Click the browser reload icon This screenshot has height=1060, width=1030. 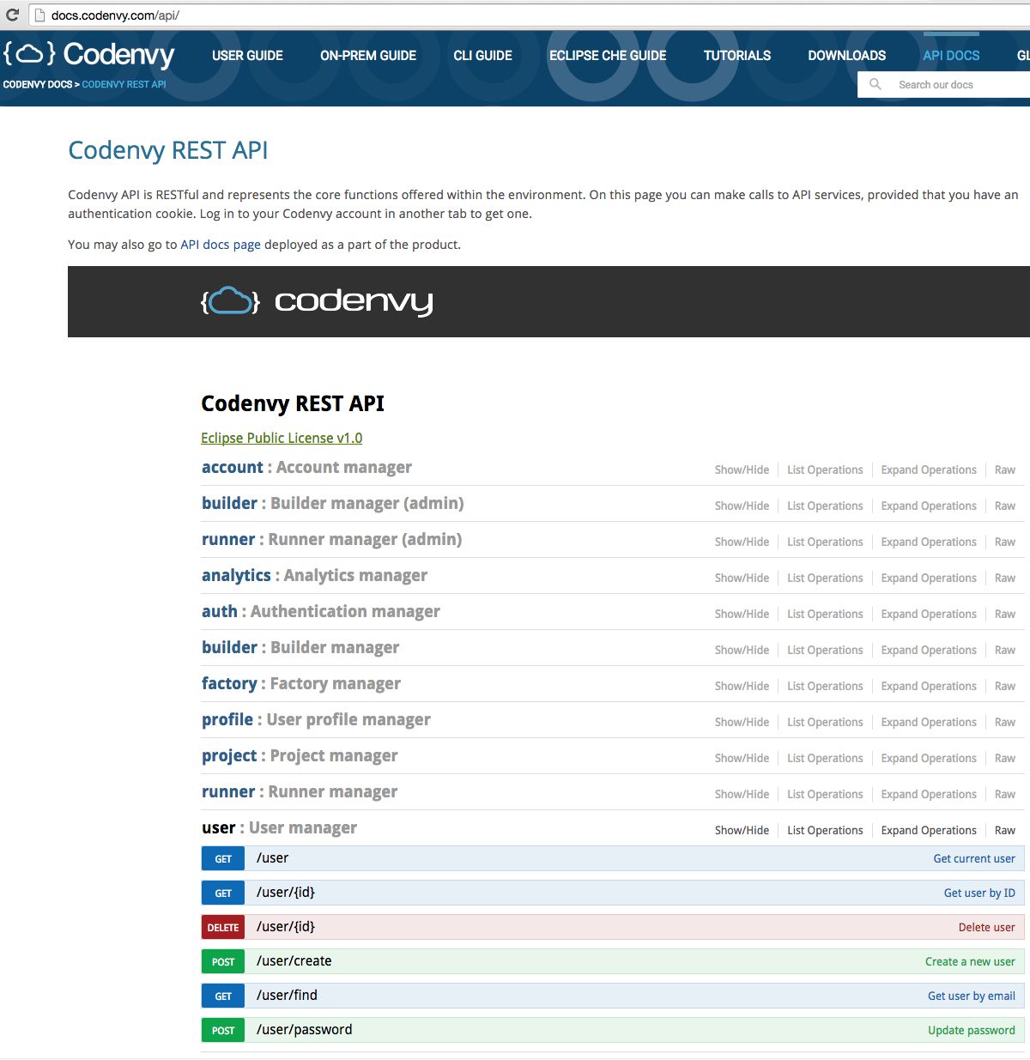[12, 15]
